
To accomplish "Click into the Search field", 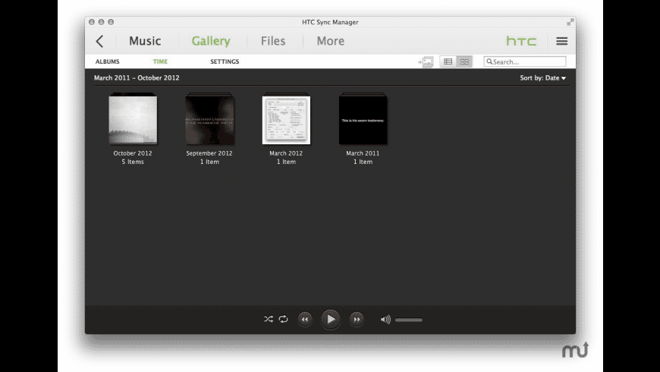I will [525, 61].
